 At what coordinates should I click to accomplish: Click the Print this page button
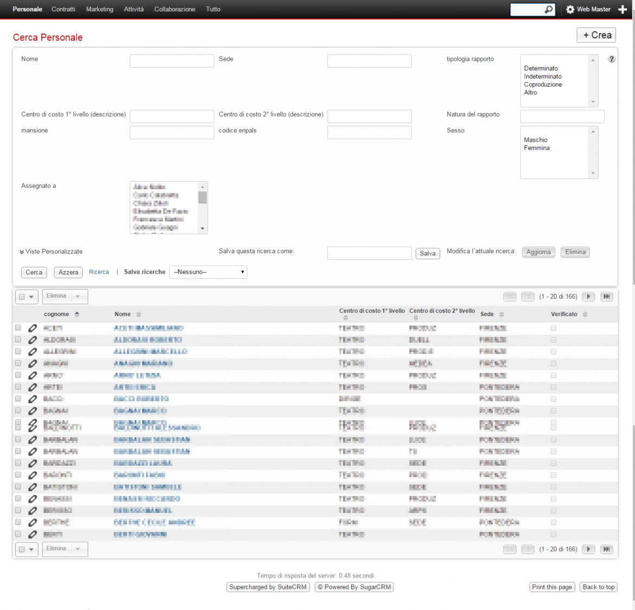pyautogui.click(x=551, y=587)
